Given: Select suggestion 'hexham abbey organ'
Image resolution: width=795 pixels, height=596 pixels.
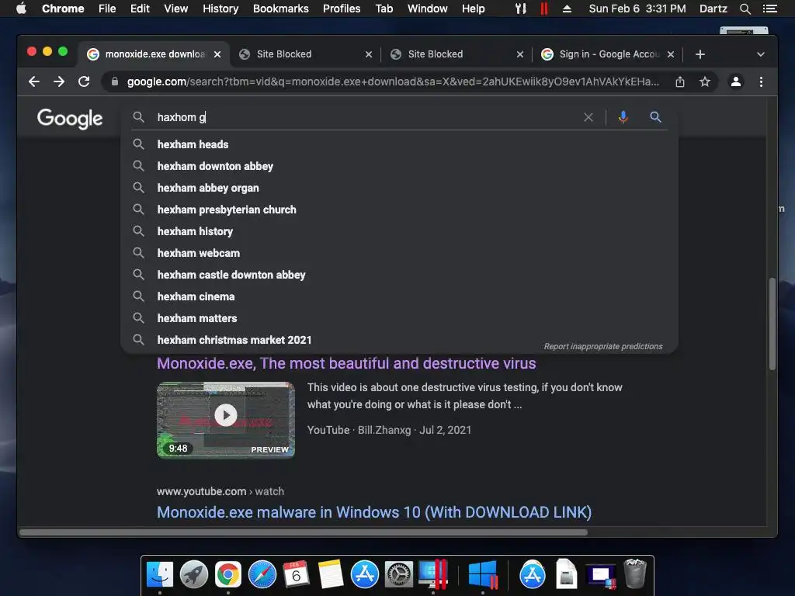Looking at the screenshot, I should click(400, 188).
